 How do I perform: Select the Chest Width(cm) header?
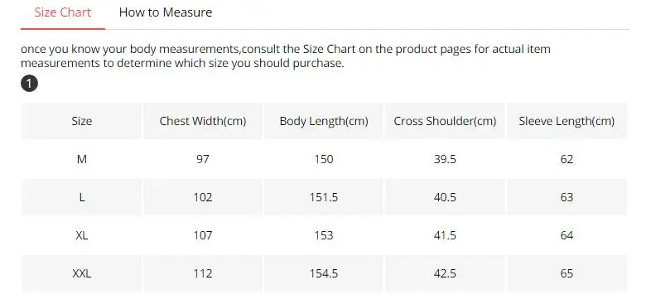click(203, 121)
